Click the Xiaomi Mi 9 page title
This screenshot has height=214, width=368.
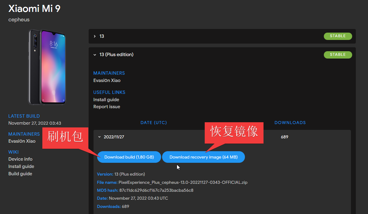point(34,9)
